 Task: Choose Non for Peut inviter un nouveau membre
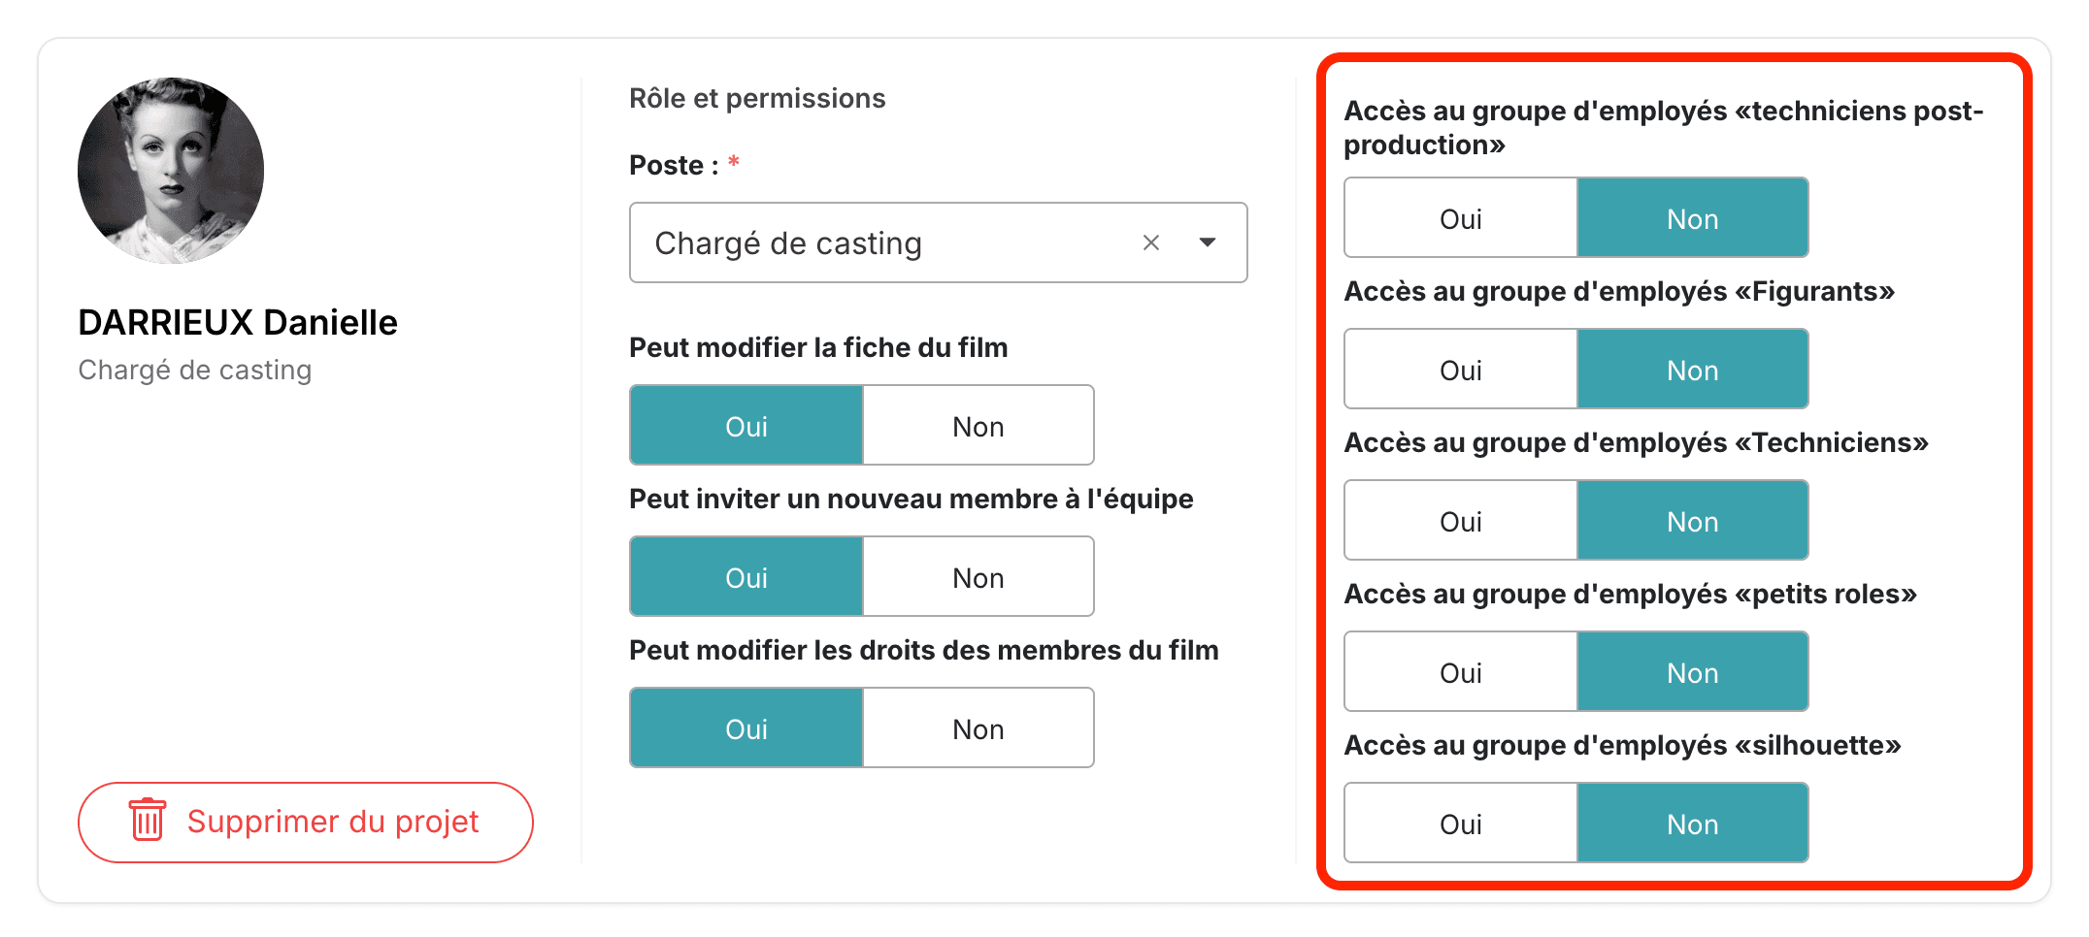(x=978, y=577)
